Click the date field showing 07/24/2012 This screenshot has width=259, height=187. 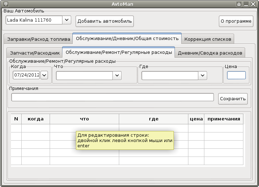26,75
